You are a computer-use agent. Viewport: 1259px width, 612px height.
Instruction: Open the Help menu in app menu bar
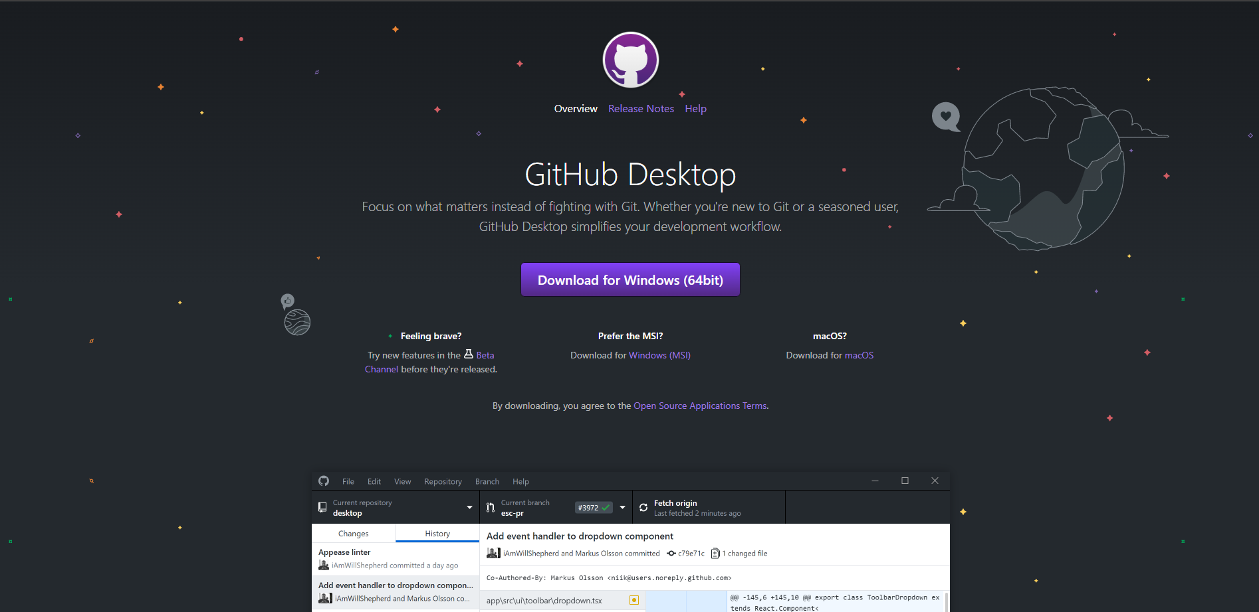[520, 481]
